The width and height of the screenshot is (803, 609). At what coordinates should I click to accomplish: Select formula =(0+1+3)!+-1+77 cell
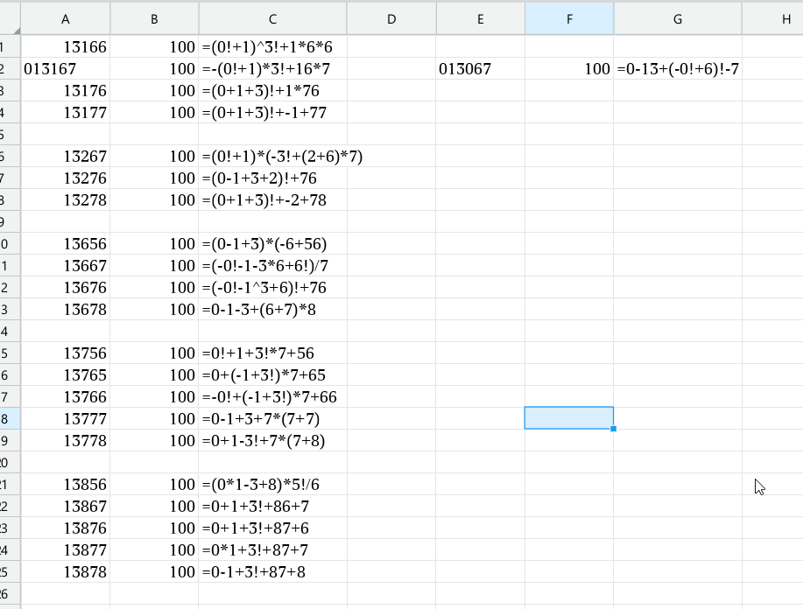coord(272,113)
